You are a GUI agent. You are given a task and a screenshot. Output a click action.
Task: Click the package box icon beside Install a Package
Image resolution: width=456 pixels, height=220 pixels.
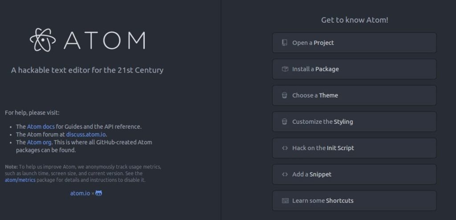pos(285,69)
